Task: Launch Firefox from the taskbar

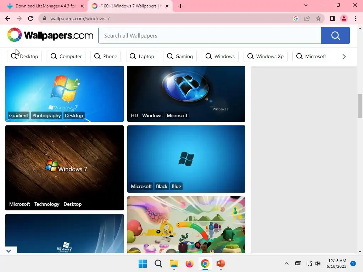Action: coord(189,263)
